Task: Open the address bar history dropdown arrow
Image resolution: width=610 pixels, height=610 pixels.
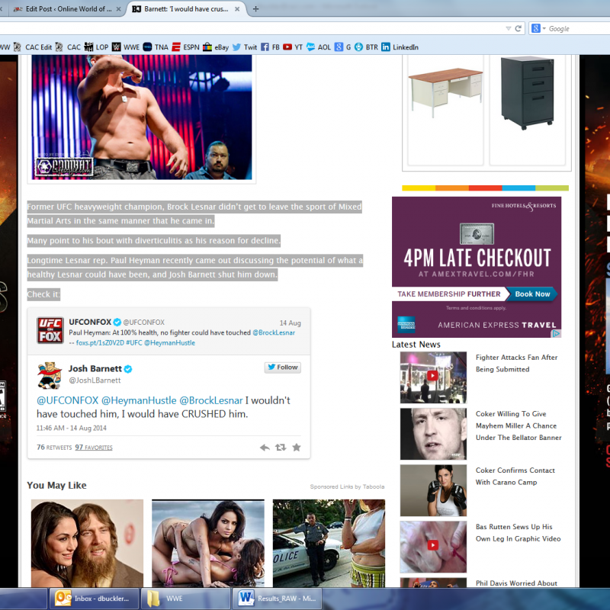Action: 508,28
